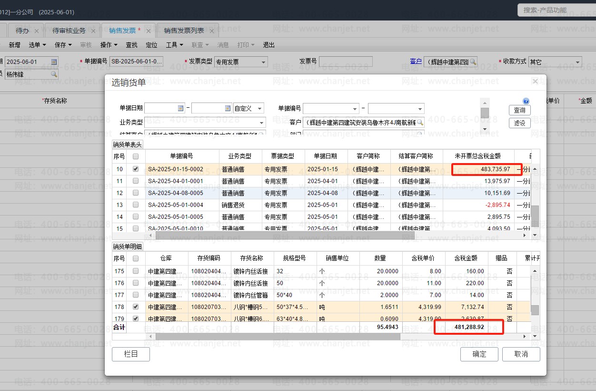This screenshot has height=391, width=596.
Task: Close the 待审核业务 tab
Action: tap(93, 31)
